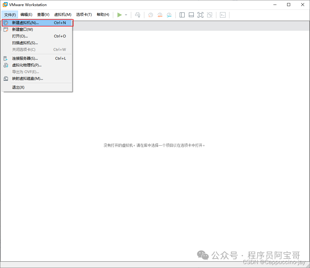
Task: Open the console view icon
Action: click(223, 15)
